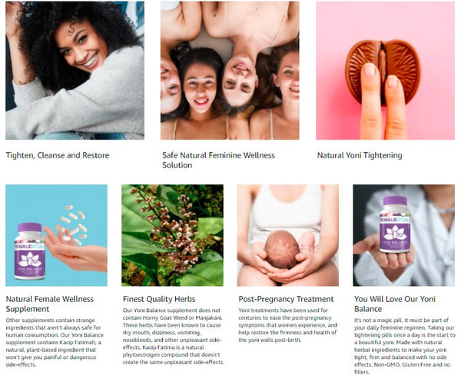The image size is (461, 385).
Task: Click 'You Will Love Our Yoni Balance' heading
Action: point(395,304)
